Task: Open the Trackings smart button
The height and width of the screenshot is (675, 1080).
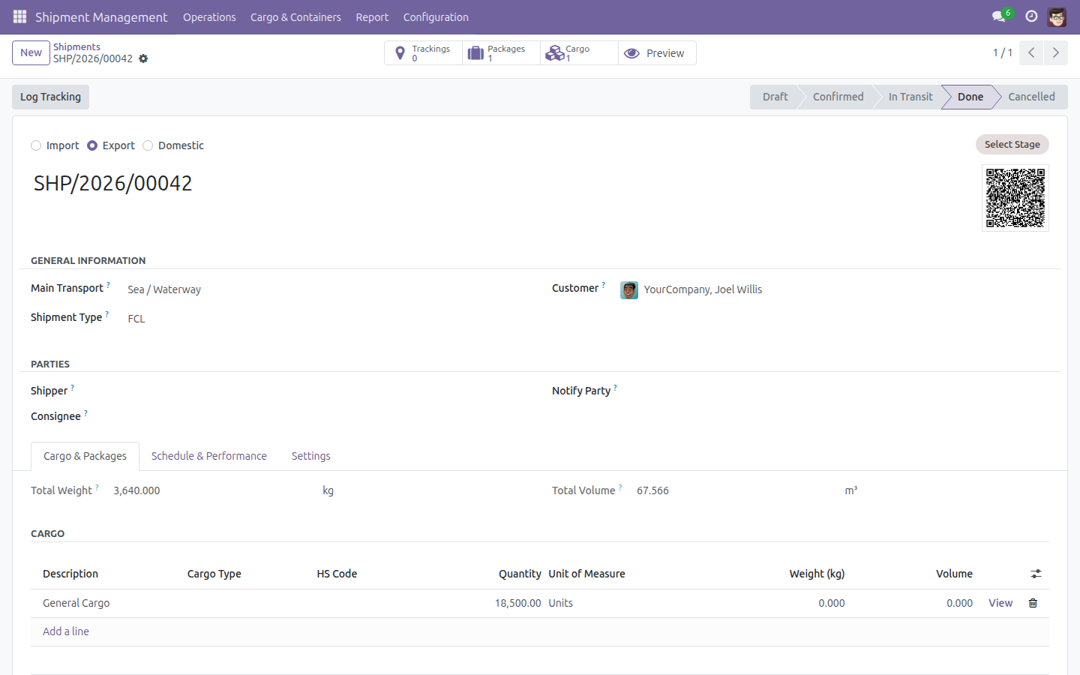Action: [x=424, y=53]
